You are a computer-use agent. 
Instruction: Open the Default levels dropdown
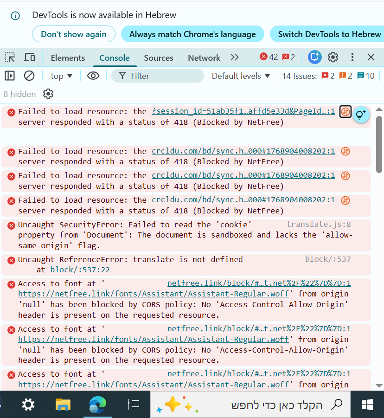tap(241, 76)
